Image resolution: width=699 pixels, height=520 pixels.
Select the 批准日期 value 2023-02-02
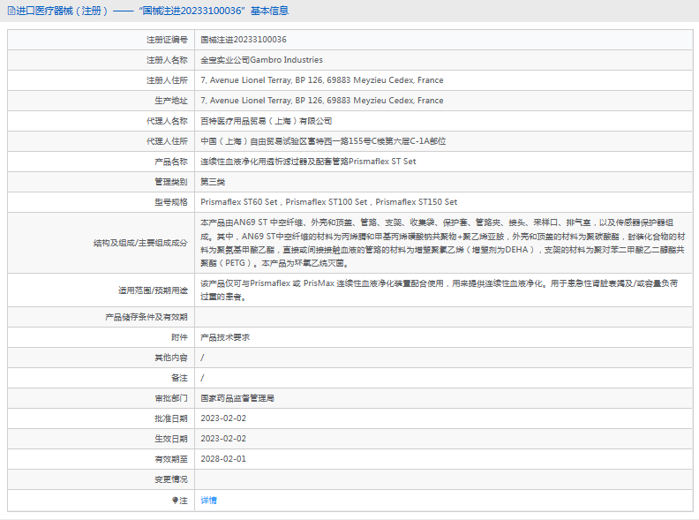(x=223, y=418)
